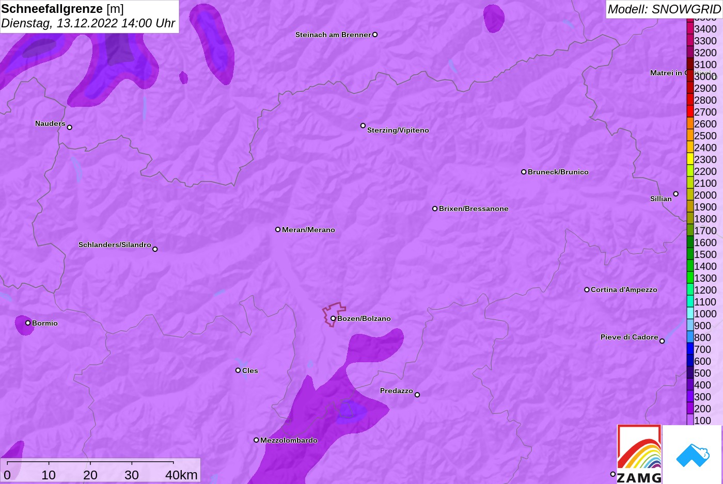Select the Sterzing/Vipiteno map marker
Image resolution: width=723 pixels, height=484 pixels.
tap(363, 125)
